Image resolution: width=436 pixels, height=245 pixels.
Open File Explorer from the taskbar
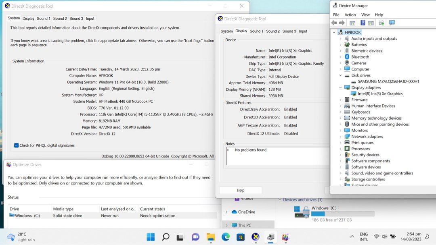coord(210,237)
